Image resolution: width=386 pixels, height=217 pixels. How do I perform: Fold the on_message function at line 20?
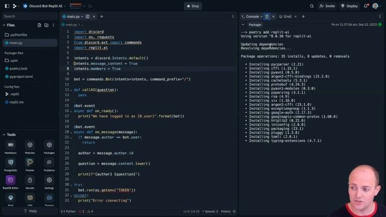pos(71,133)
